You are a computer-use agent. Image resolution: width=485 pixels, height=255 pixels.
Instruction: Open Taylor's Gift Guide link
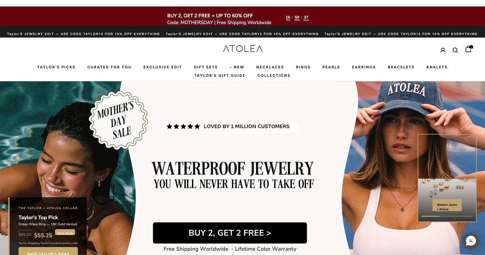point(220,76)
